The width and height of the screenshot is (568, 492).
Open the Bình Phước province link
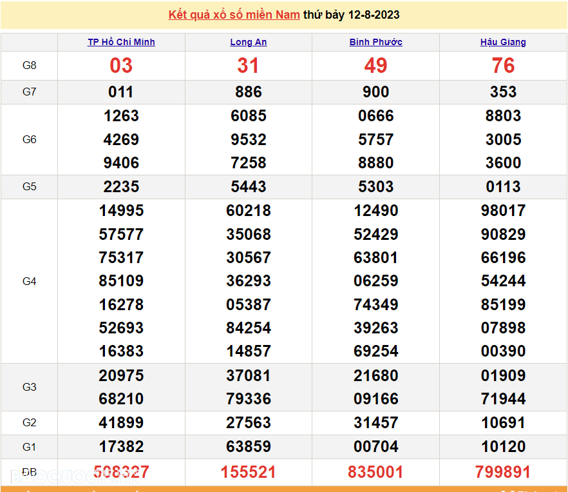(x=376, y=42)
